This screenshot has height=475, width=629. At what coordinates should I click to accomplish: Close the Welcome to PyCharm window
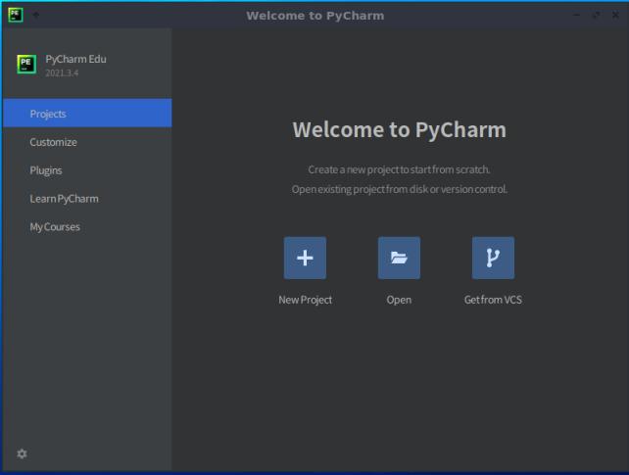pos(615,15)
